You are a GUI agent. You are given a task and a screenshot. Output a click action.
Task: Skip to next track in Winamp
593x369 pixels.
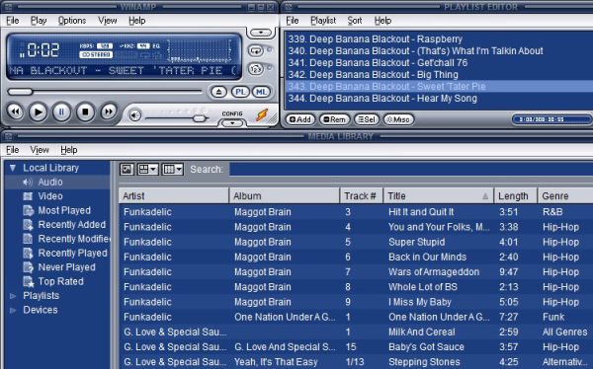coord(109,111)
